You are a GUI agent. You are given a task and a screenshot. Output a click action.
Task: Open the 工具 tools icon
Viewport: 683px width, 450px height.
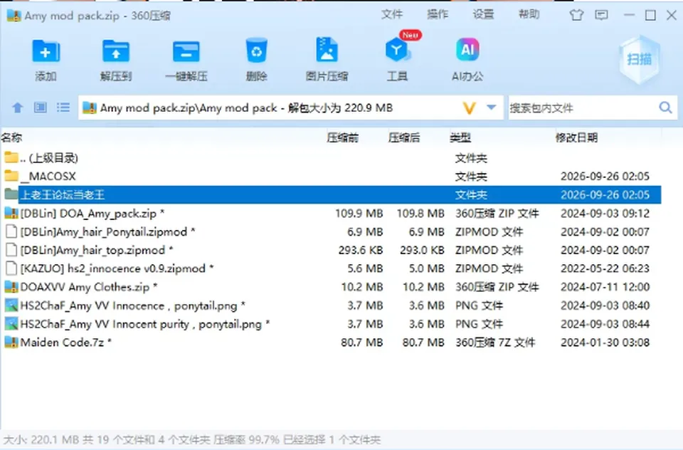[397, 51]
